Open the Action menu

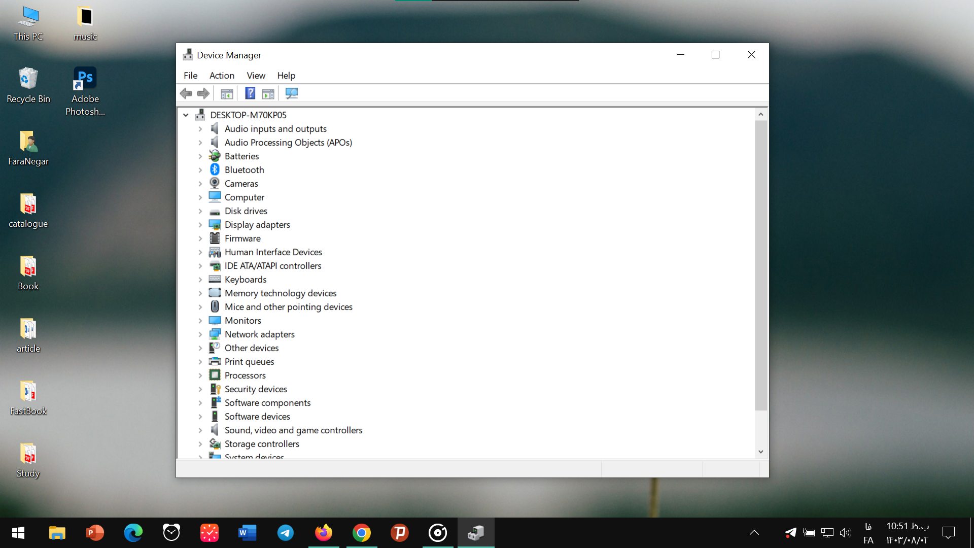point(222,76)
